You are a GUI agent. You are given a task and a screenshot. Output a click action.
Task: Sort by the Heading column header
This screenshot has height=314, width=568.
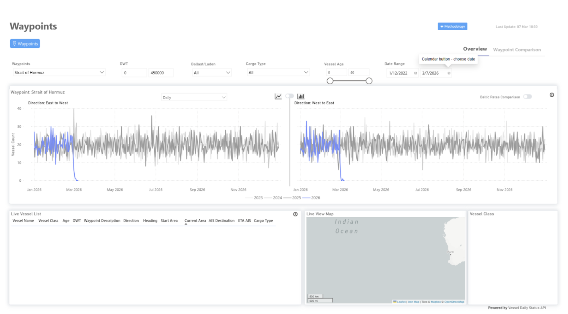point(150,220)
